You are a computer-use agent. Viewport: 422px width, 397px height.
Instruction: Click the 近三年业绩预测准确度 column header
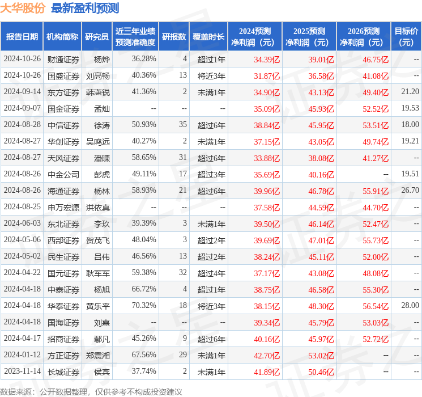tap(135, 37)
